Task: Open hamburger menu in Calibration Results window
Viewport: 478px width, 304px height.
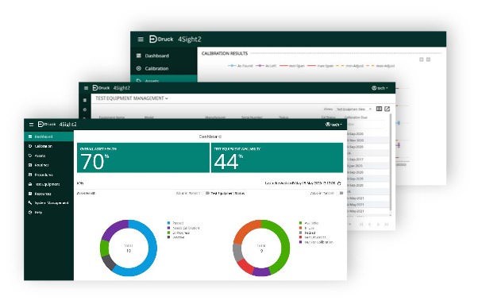Action: pyautogui.click(x=141, y=40)
